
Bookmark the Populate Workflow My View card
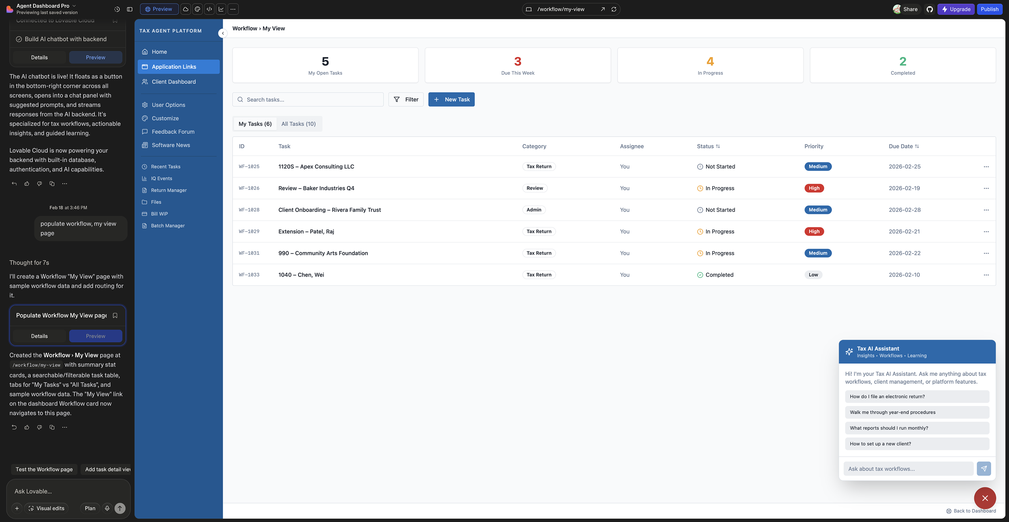click(x=115, y=315)
